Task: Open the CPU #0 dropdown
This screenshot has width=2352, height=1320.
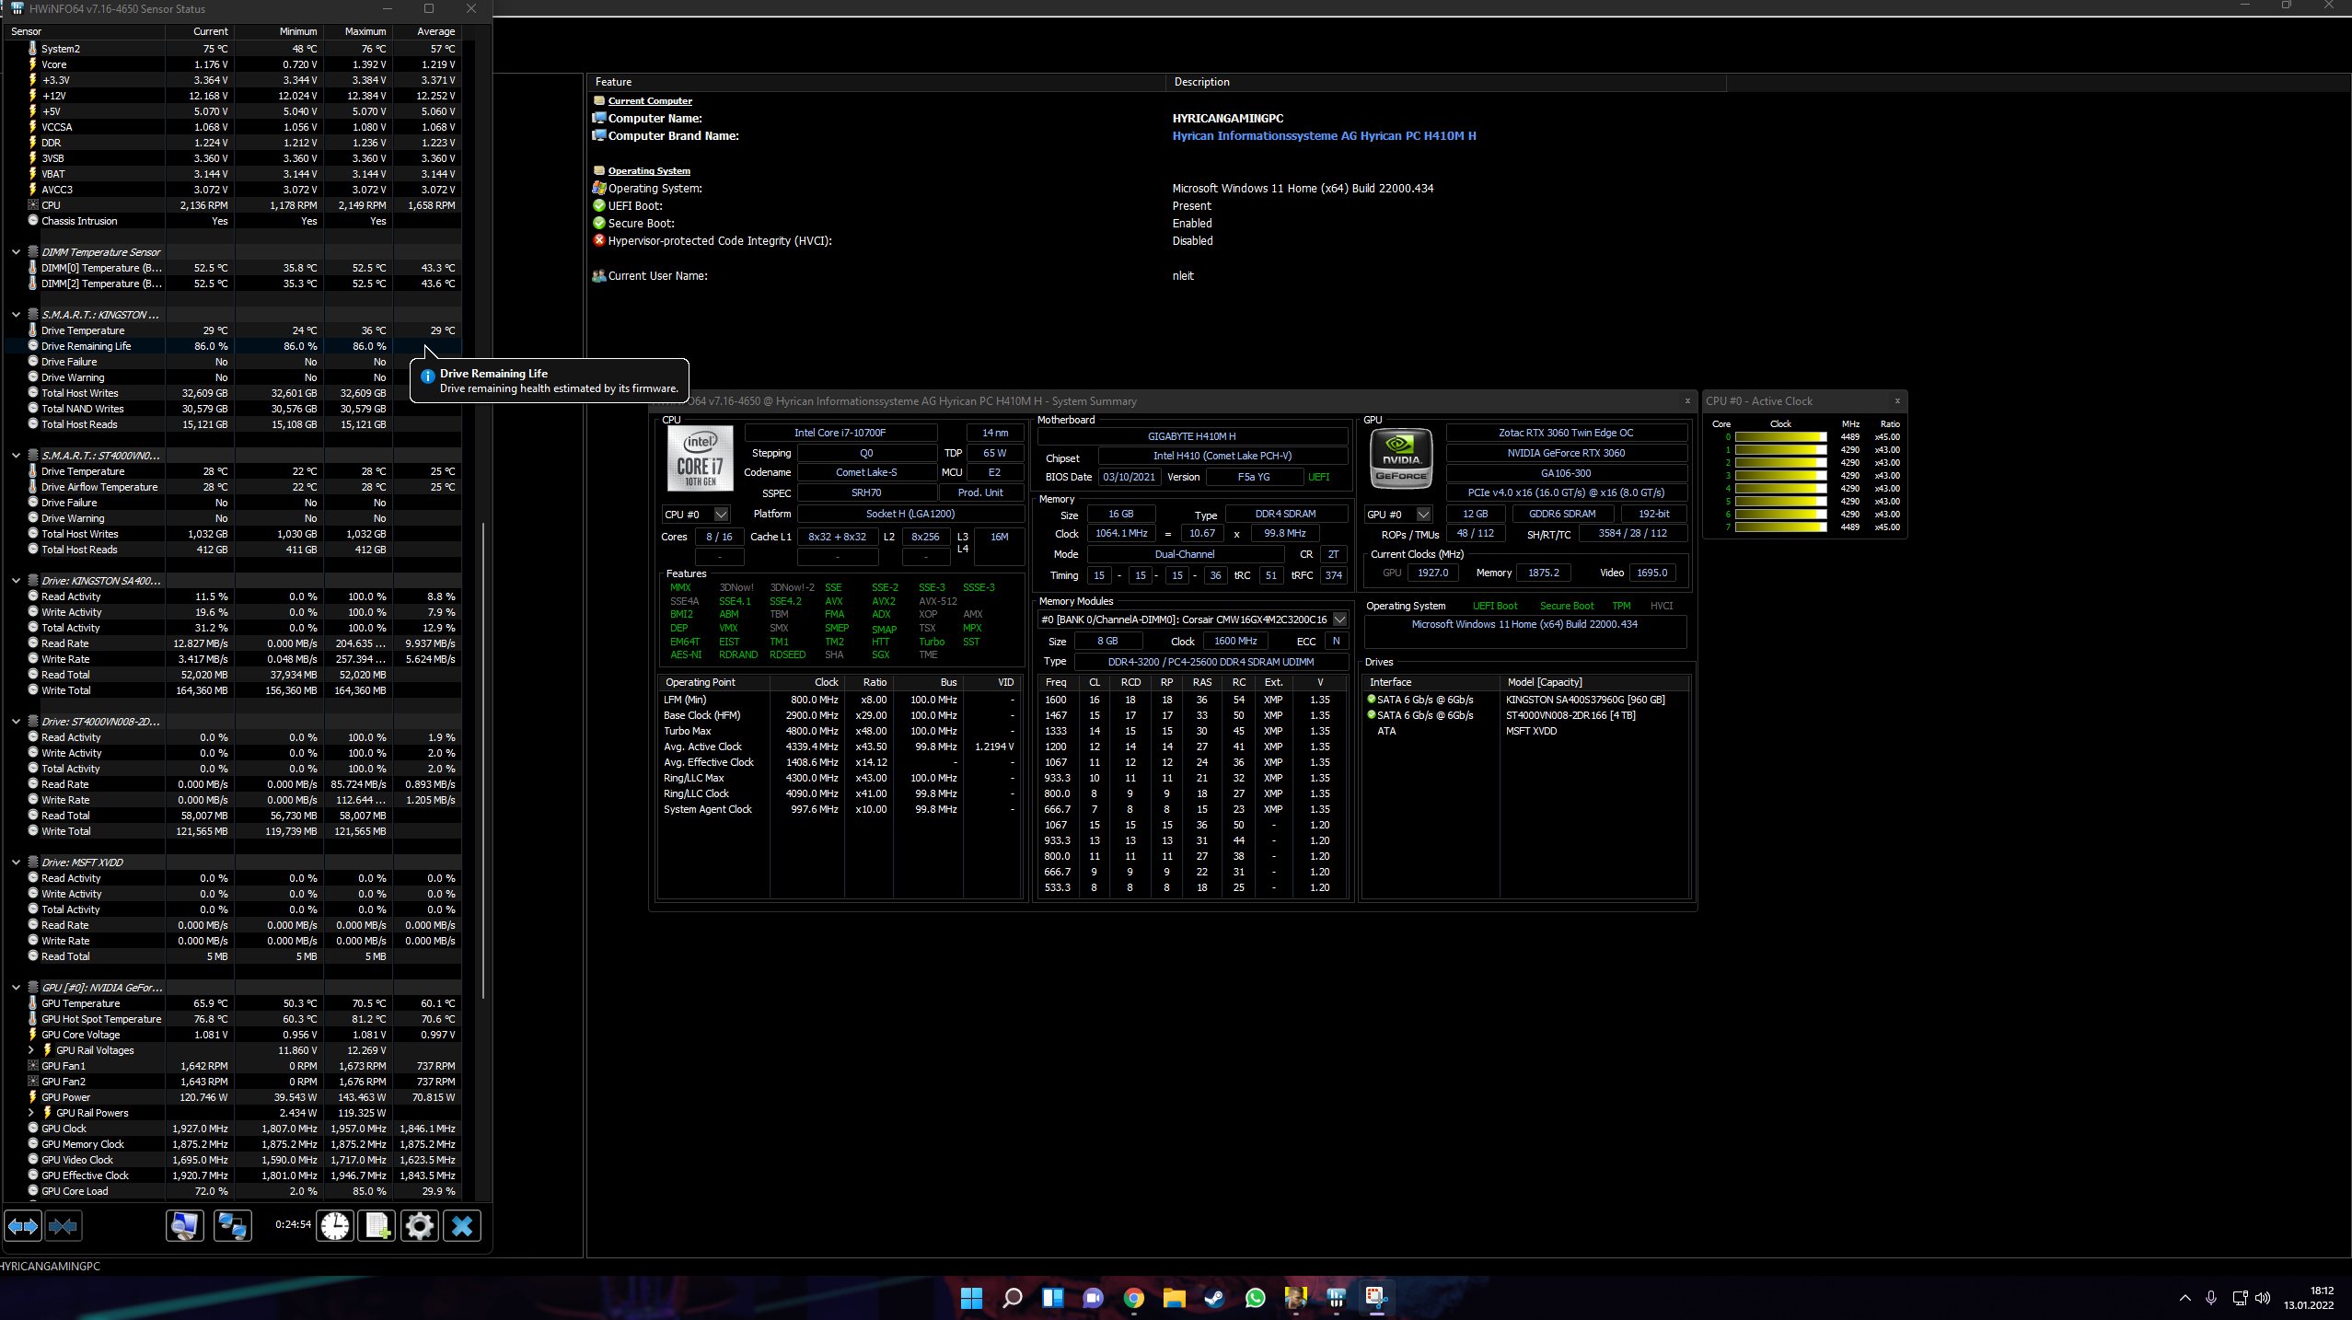Action: 721,515
